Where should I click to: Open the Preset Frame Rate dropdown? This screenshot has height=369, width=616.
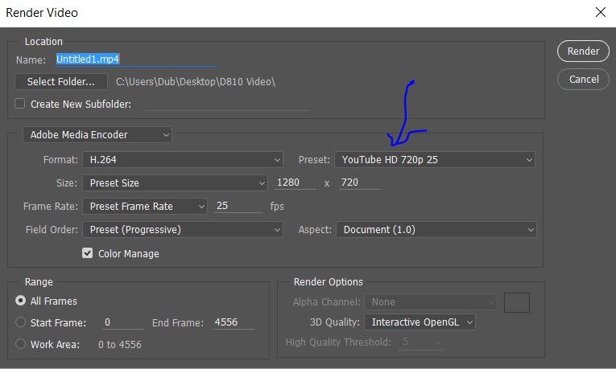point(145,206)
